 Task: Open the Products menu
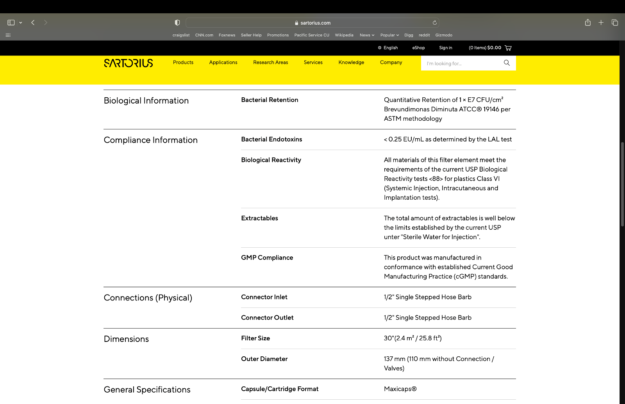pos(183,63)
